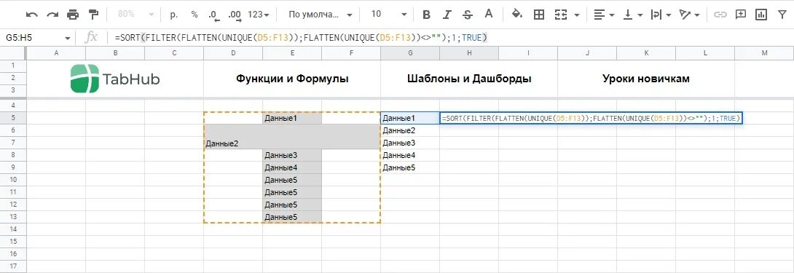Open the text rotation menu
Screen dimensions: 794x273
pyautogui.click(x=689, y=14)
